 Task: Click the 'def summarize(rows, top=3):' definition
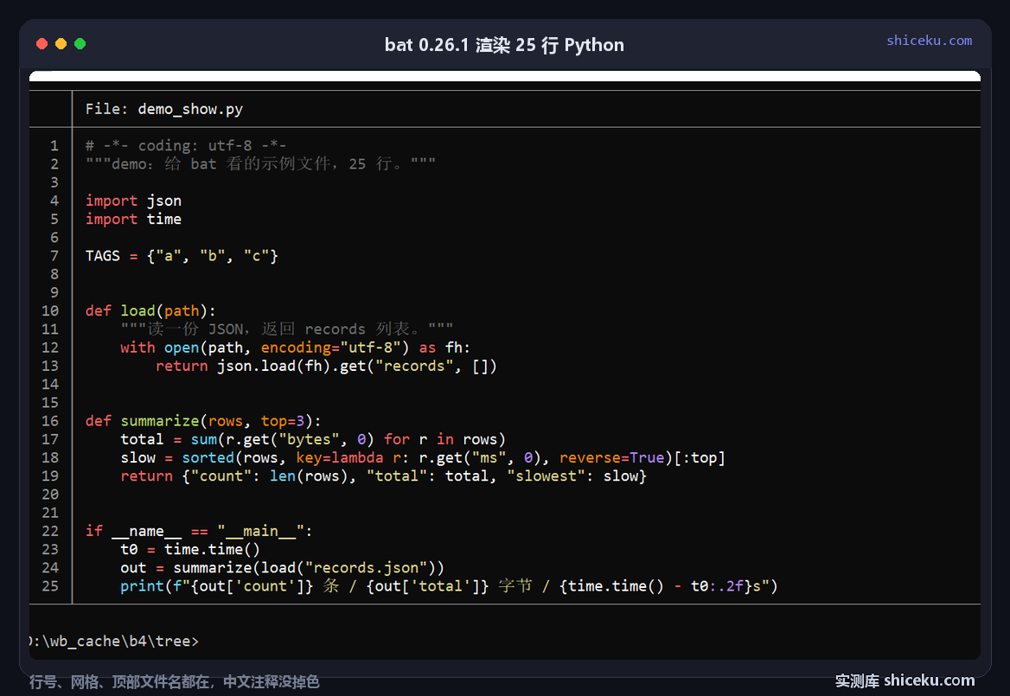(203, 421)
